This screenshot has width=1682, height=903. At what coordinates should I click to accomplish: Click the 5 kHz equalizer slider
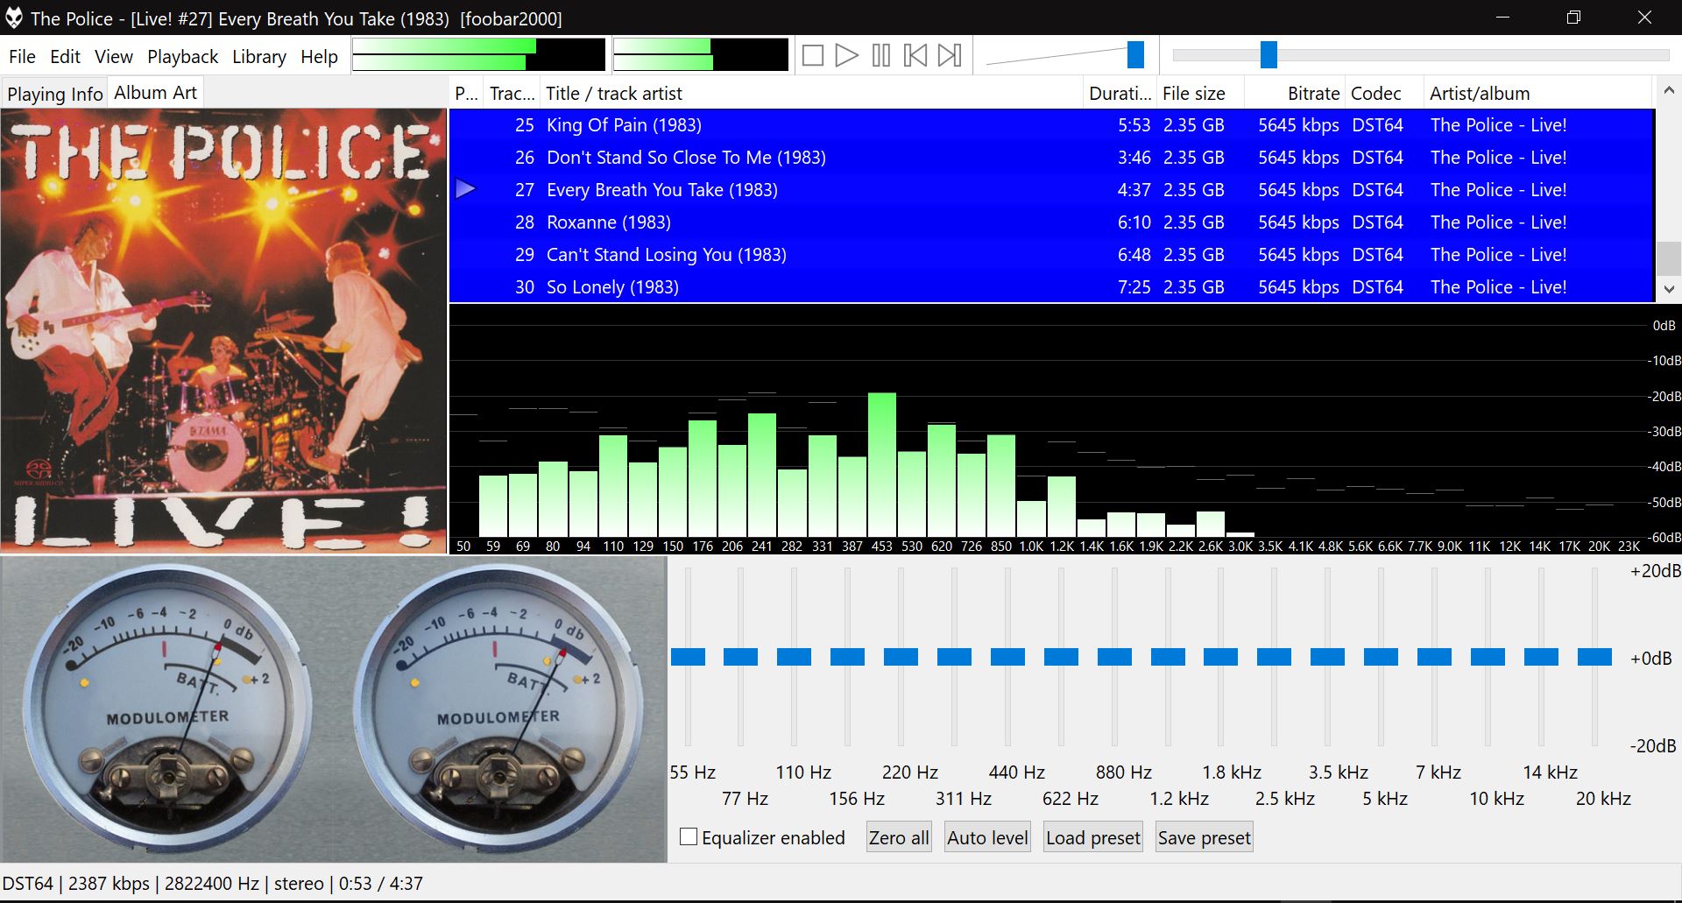point(1382,657)
